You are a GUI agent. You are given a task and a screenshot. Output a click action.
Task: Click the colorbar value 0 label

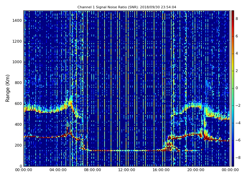(237, 88)
